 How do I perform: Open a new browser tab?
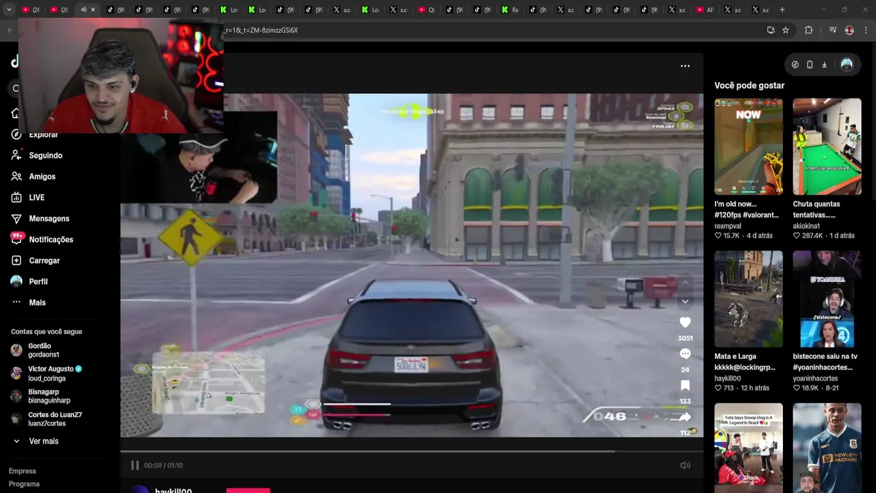coord(782,10)
